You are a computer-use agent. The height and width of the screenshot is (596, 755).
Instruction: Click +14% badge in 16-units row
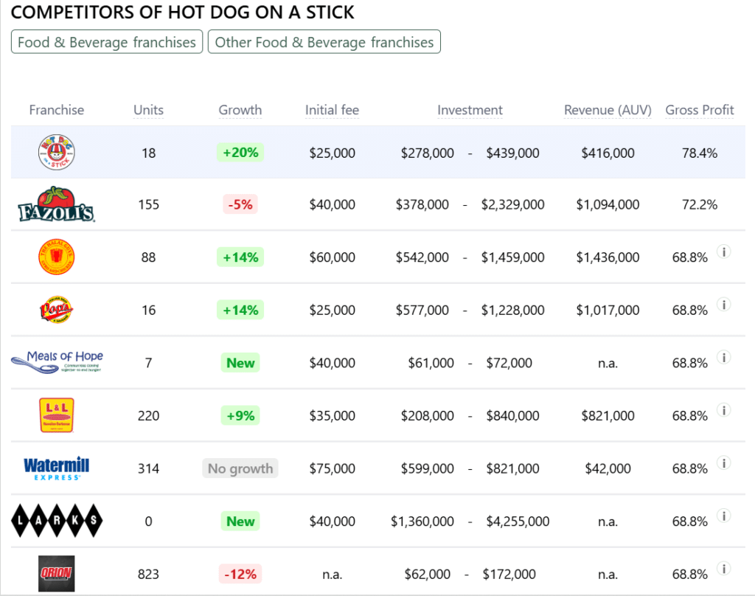coord(240,310)
